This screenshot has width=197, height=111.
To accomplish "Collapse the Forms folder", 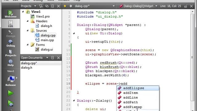I will click(27, 45).
